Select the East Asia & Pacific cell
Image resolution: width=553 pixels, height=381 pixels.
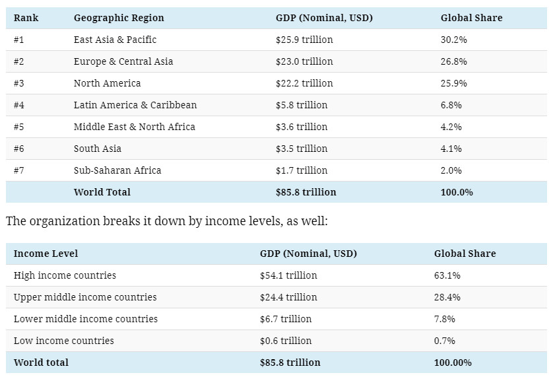tap(115, 40)
